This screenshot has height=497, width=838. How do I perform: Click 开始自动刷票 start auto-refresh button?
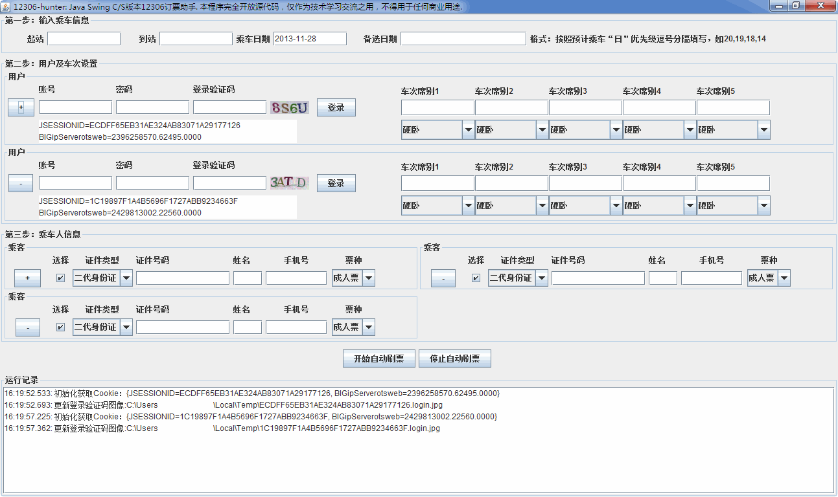pyautogui.click(x=379, y=359)
